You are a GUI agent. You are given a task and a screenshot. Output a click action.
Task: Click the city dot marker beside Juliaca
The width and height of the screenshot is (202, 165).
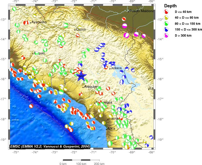110,69
